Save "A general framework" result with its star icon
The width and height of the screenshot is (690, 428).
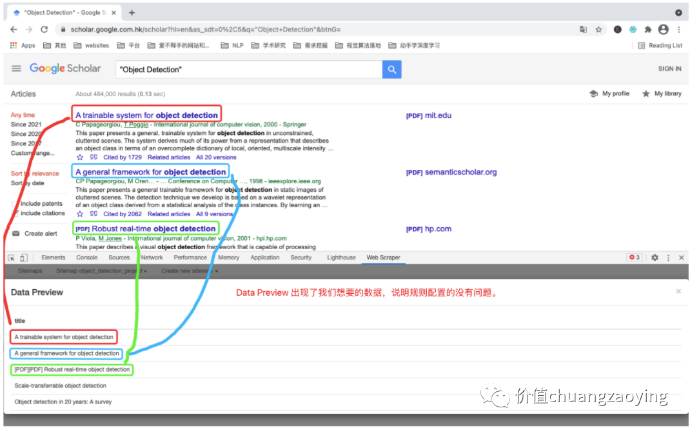[80, 214]
